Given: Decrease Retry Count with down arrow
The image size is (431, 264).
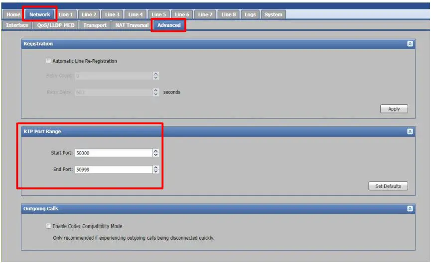Looking at the screenshot, I should tap(156, 78).
